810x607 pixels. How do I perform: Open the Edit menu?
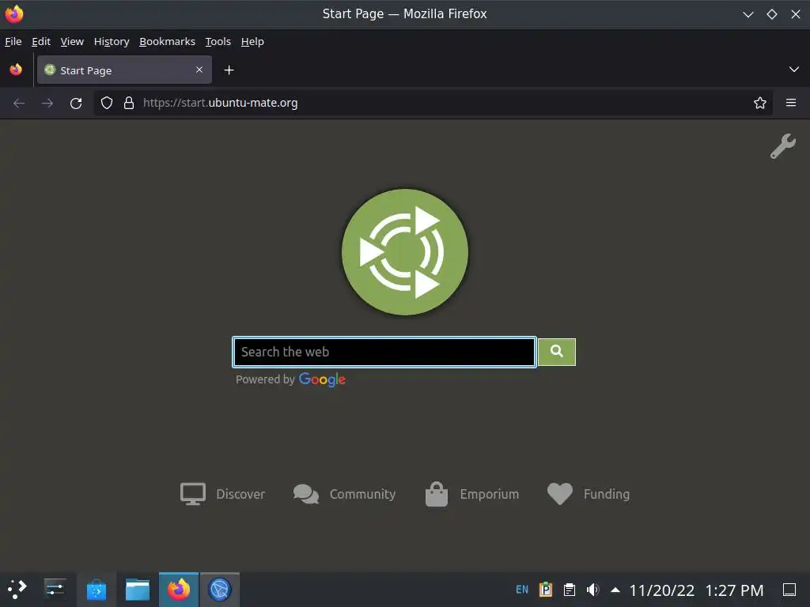pos(41,42)
